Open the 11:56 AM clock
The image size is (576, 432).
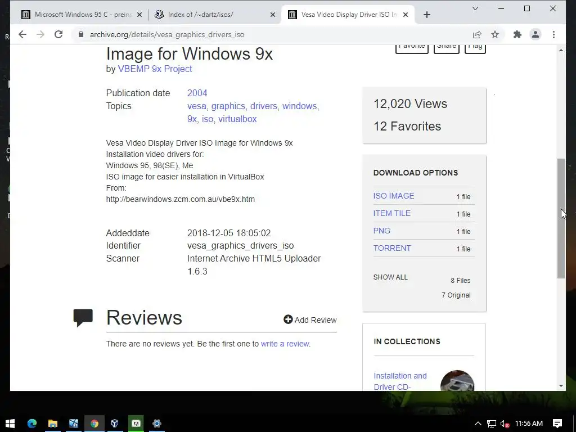529,423
